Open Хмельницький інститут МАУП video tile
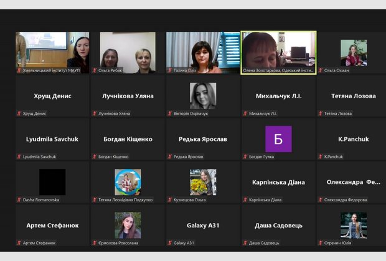The width and height of the screenshot is (386, 261). click(52, 53)
